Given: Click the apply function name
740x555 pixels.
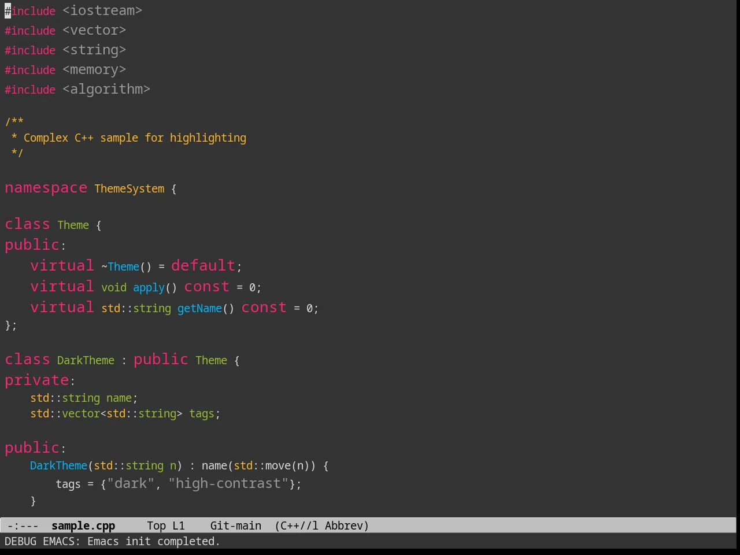Looking at the screenshot, I should (x=149, y=287).
